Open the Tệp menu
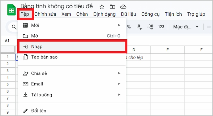 tap(25, 14)
